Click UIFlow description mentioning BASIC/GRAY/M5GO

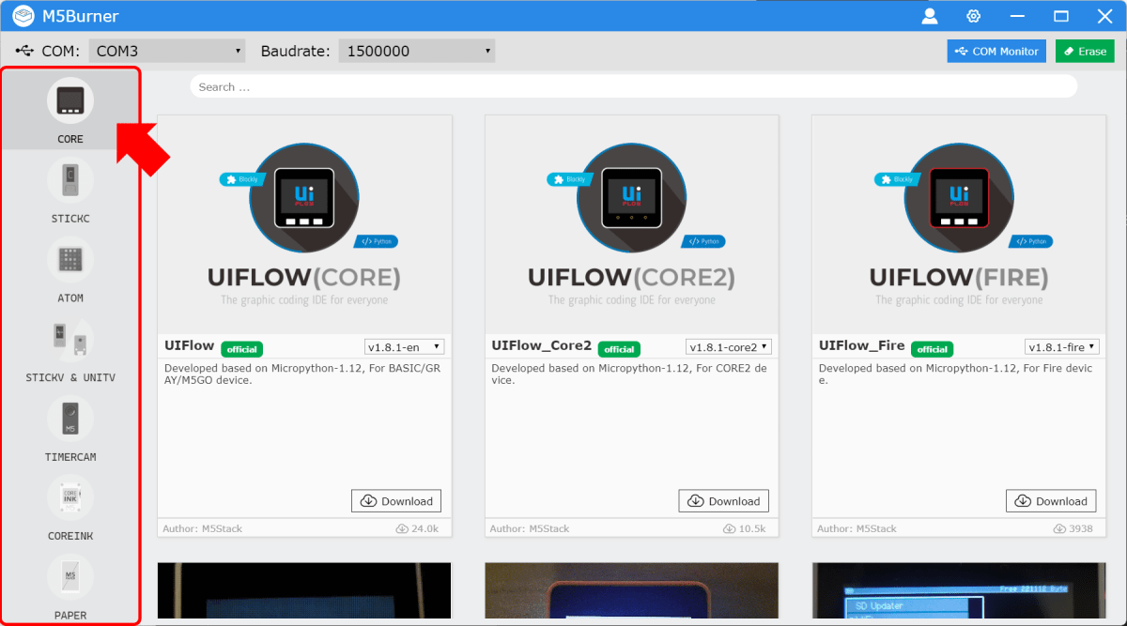[x=302, y=374]
